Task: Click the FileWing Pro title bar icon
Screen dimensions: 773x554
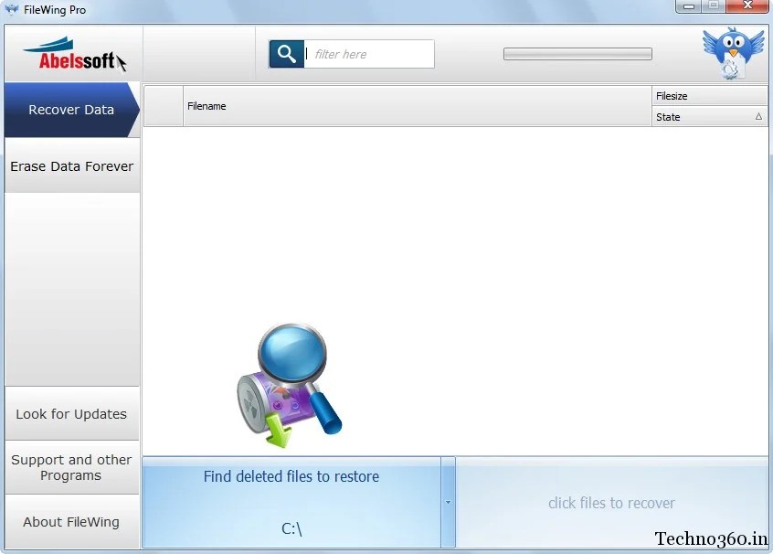Action: pyautogui.click(x=11, y=9)
